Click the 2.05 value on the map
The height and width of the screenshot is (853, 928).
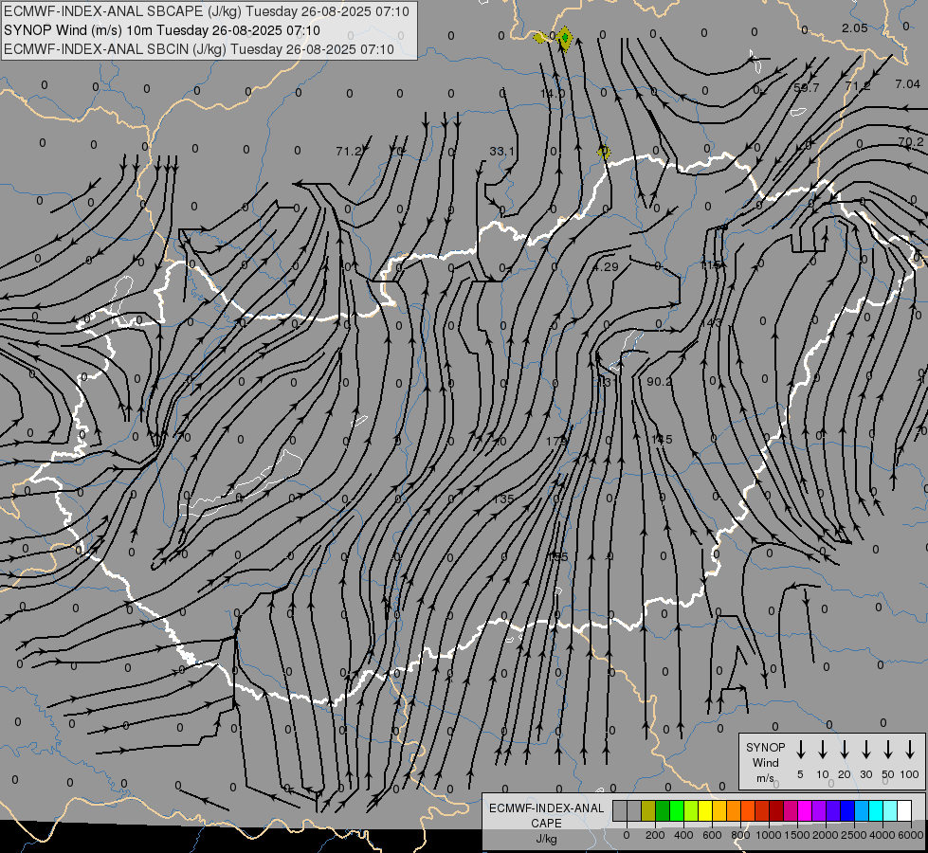click(855, 28)
